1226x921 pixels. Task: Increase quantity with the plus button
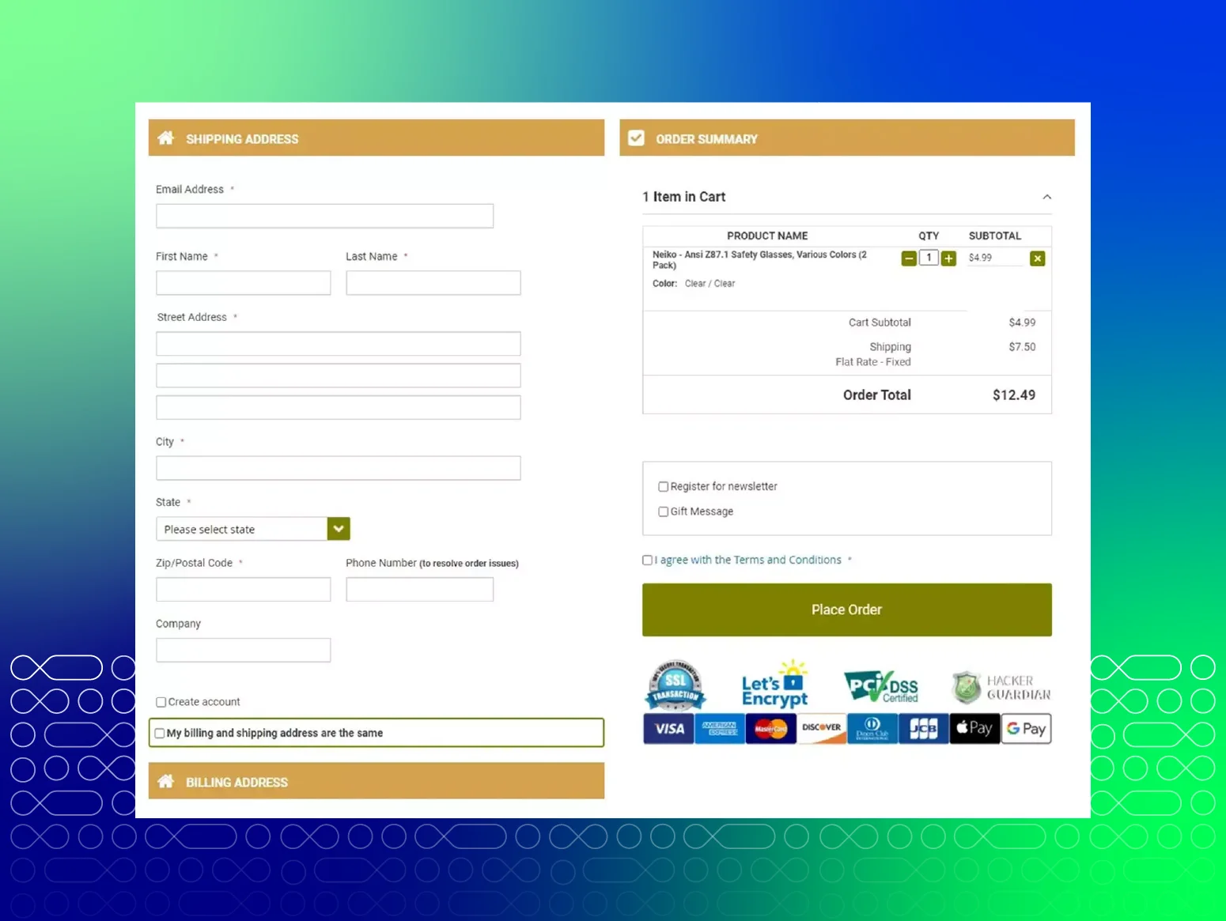point(948,258)
